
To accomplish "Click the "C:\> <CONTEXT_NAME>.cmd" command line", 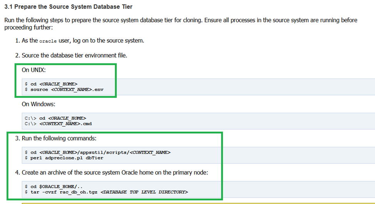I will (x=58, y=124).
